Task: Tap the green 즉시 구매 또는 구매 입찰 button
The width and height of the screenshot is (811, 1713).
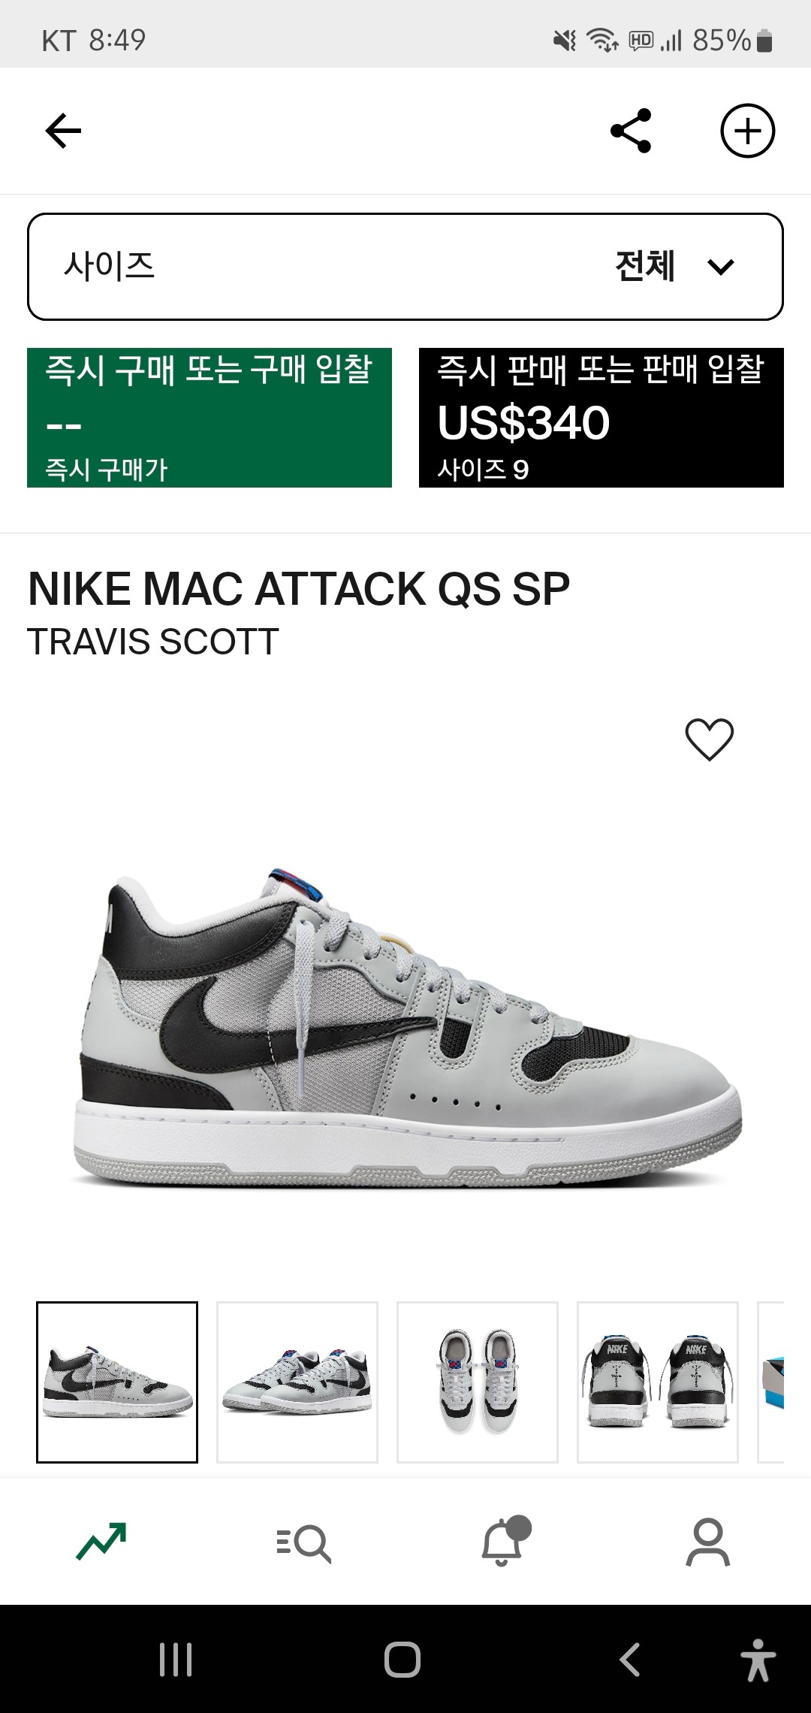Action: coord(210,418)
